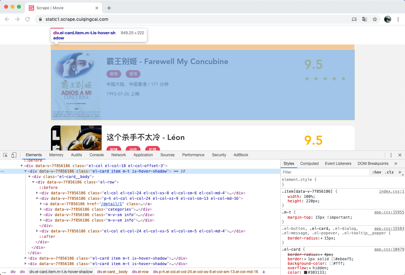Click the #ebeef5 border color swatch
The width and height of the screenshot is (405, 275).
click(333, 259)
